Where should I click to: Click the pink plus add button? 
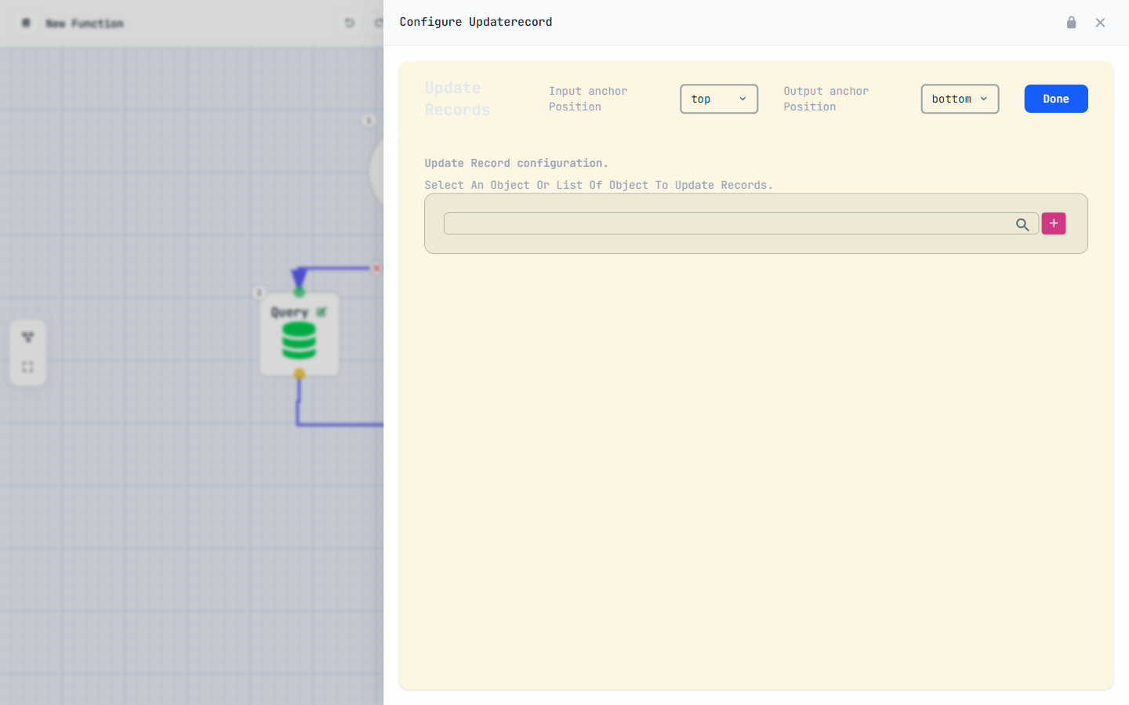[1053, 223]
